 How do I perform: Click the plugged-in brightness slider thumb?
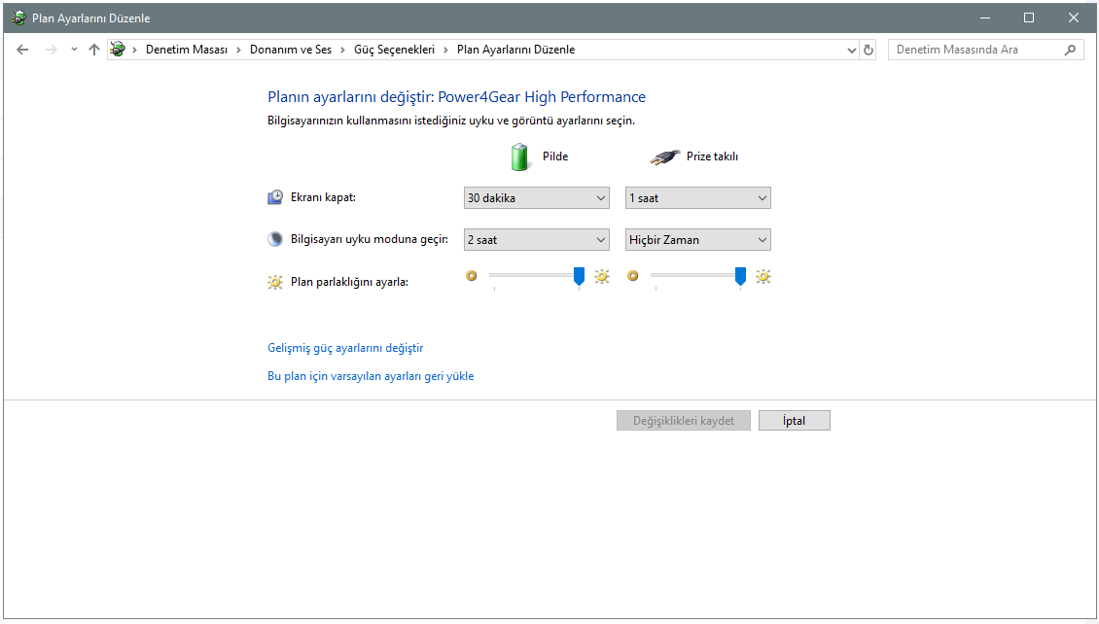pos(740,277)
